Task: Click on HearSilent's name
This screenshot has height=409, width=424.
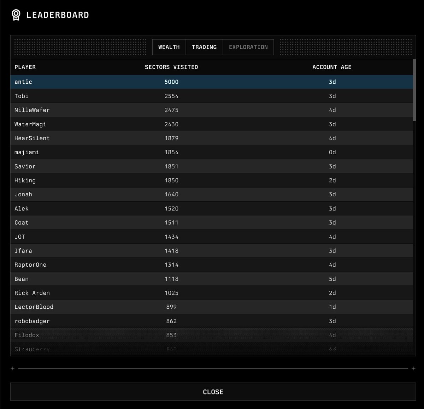Action: 32,138
